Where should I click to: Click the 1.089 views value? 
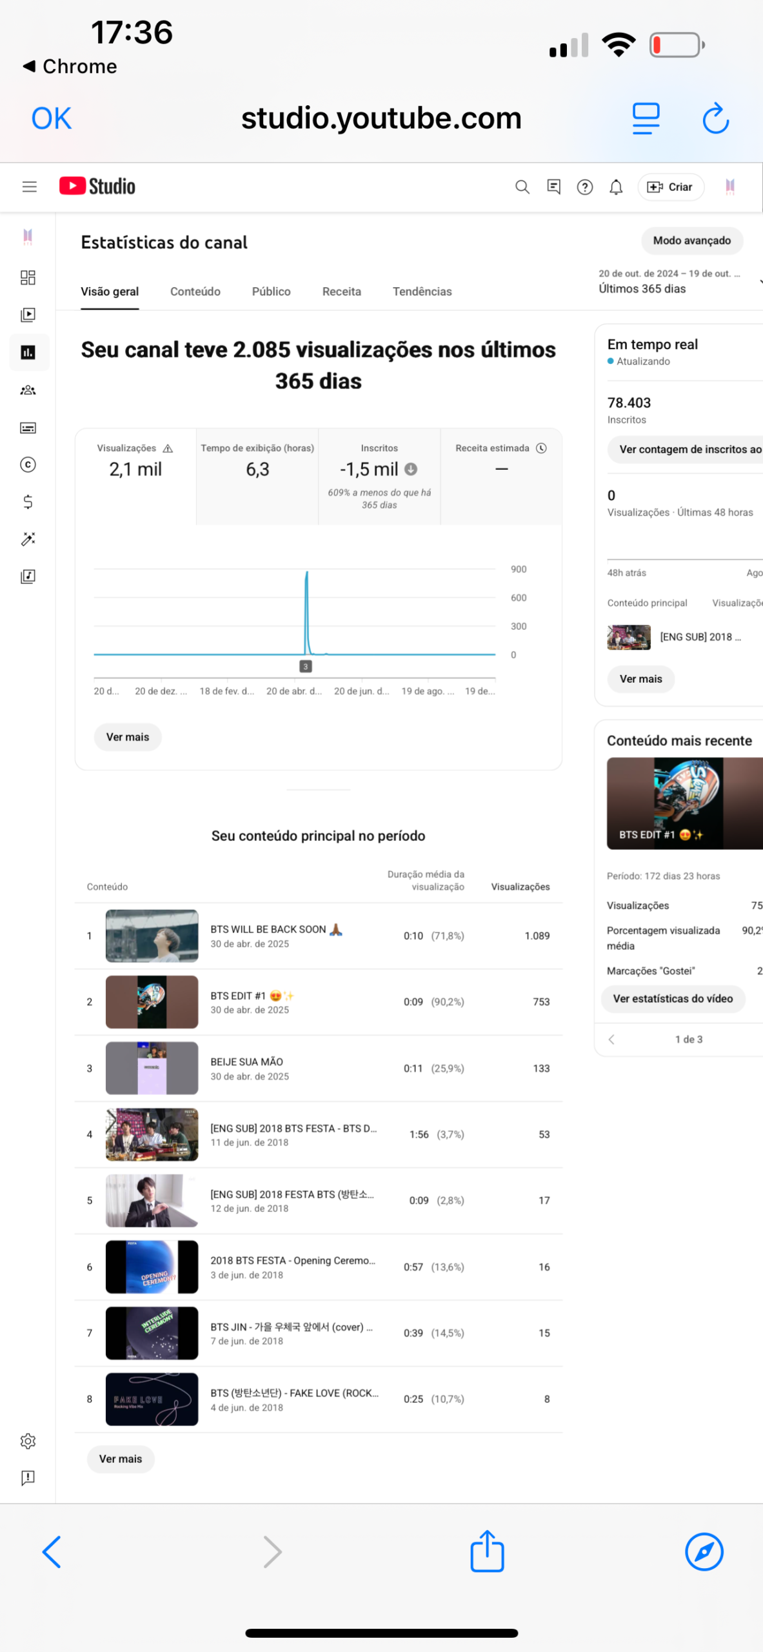click(x=537, y=936)
